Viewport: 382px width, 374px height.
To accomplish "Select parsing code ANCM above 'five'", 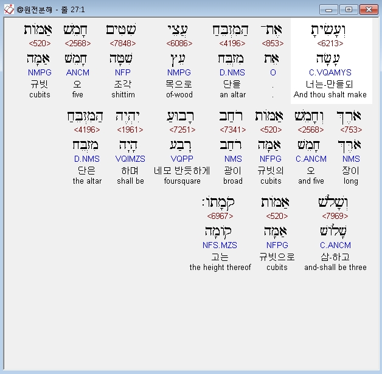I will [x=78, y=72].
